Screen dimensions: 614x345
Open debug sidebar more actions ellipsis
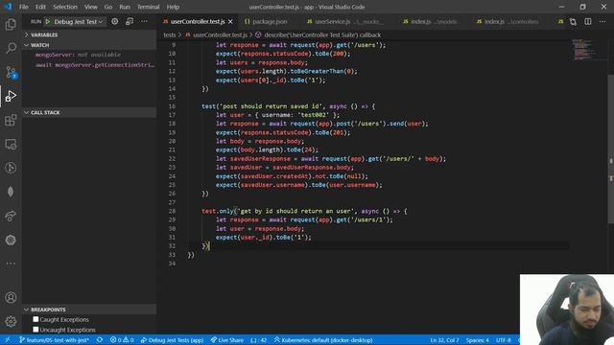click(144, 21)
